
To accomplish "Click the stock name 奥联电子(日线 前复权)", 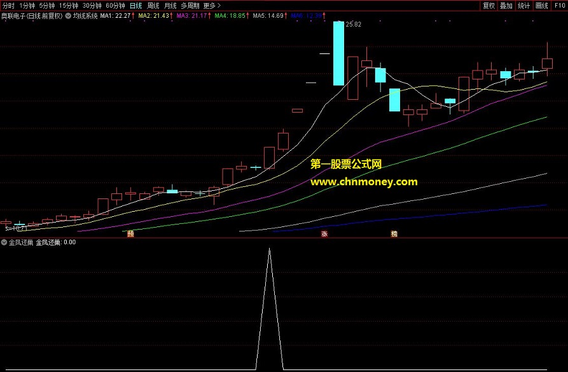I will (32, 16).
